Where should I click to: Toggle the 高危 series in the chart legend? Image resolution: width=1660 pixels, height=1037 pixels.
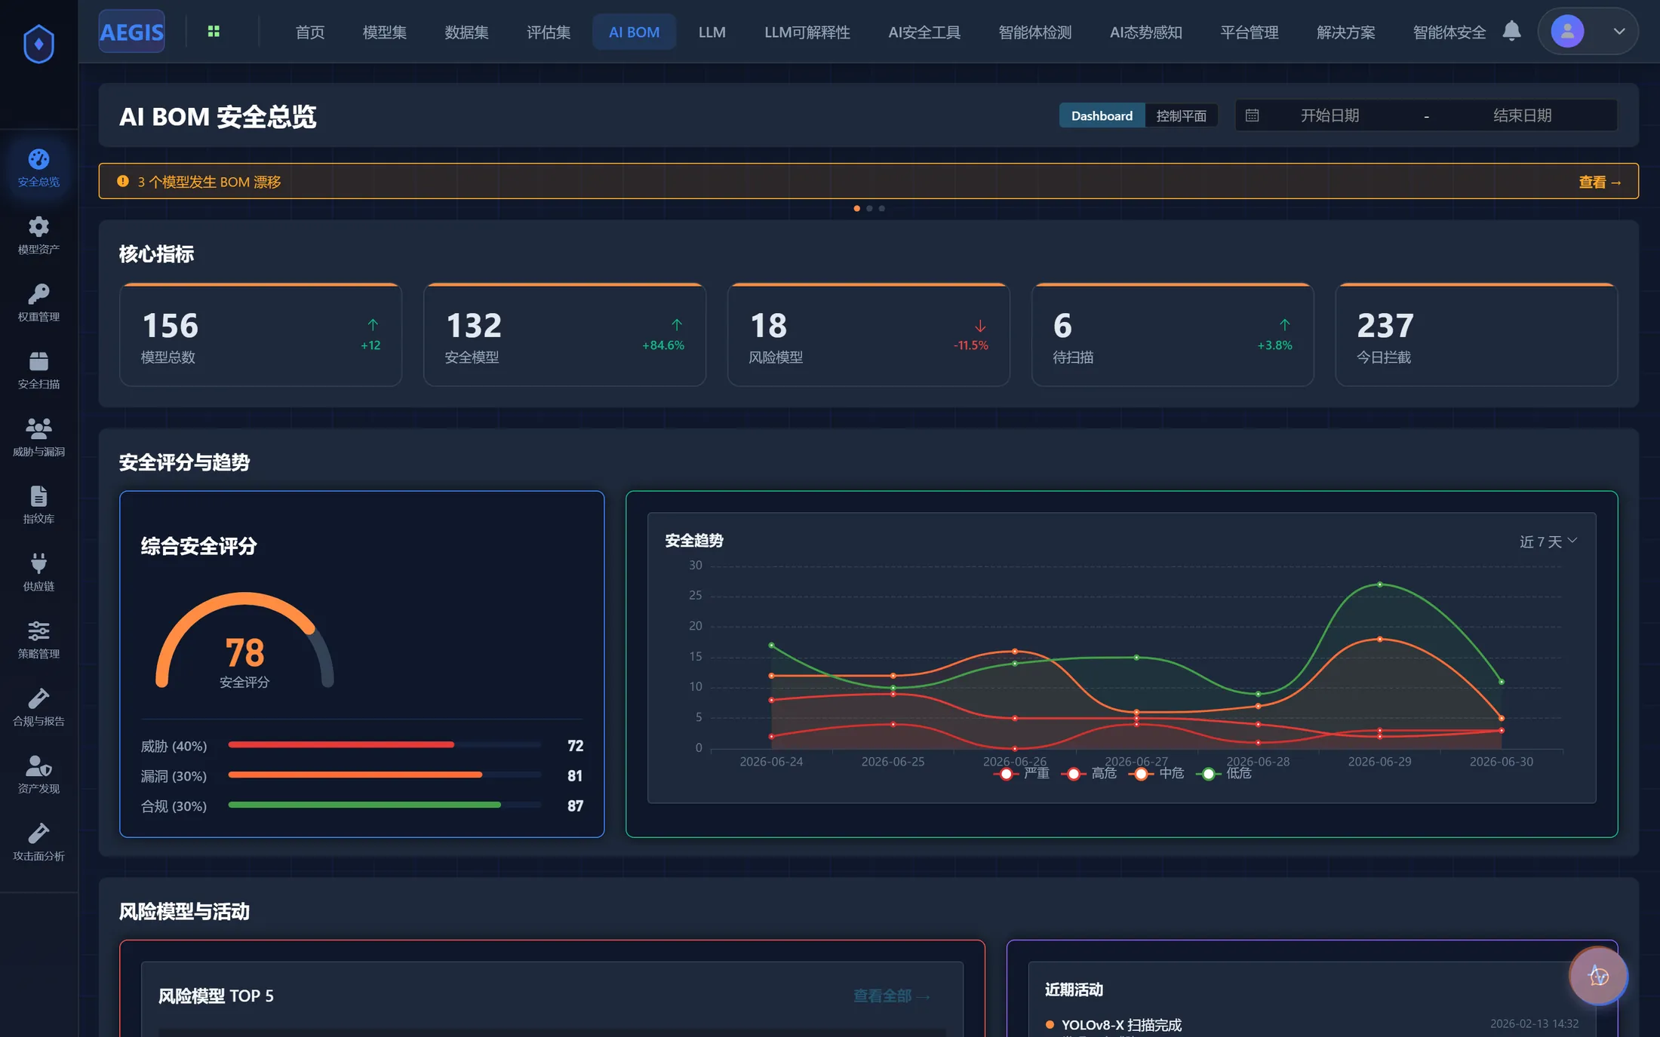point(1089,773)
